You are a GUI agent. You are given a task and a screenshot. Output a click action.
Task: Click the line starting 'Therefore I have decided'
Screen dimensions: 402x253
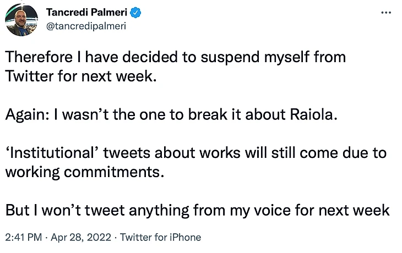[x=175, y=57]
